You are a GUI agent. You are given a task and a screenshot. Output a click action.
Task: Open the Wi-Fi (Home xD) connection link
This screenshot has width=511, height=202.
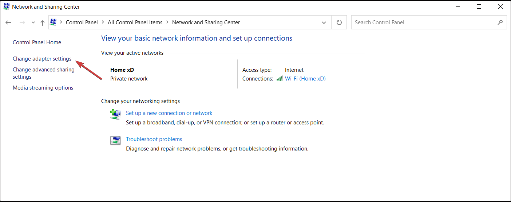coord(305,78)
